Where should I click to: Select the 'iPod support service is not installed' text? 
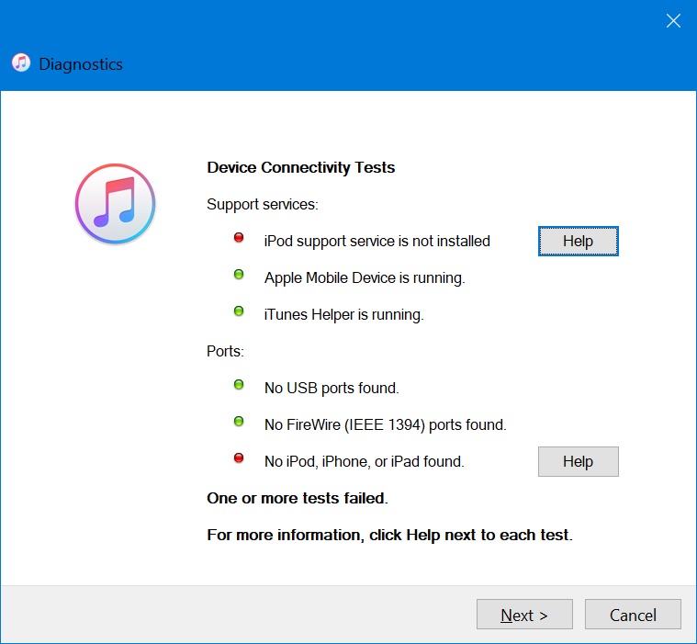377,241
